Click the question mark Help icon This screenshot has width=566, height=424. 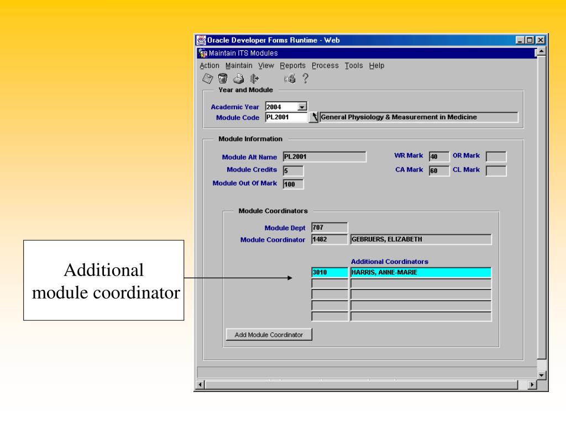(x=305, y=78)
